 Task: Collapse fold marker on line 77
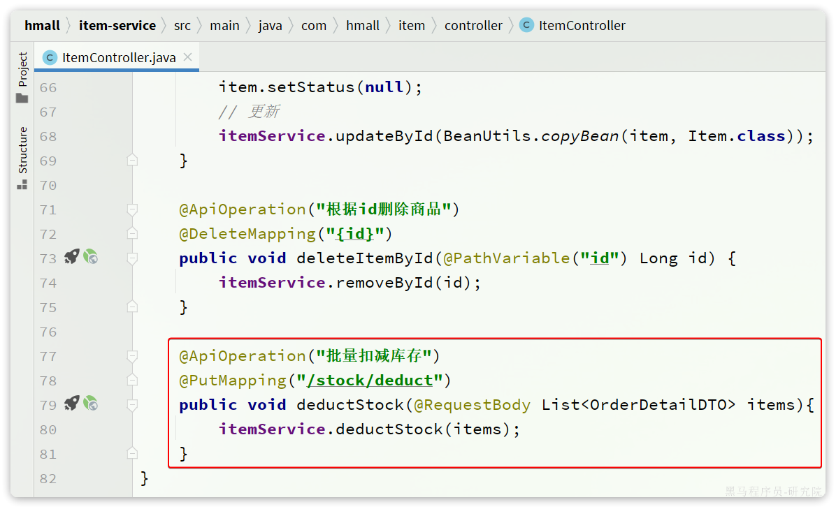132,356
